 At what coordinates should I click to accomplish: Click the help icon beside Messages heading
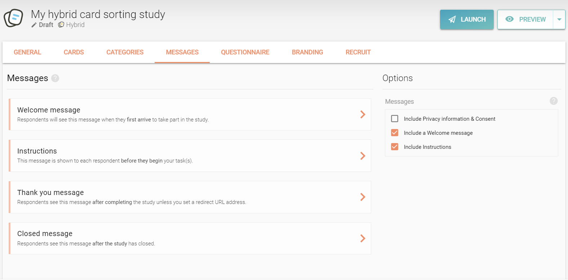tap(55, 78)
